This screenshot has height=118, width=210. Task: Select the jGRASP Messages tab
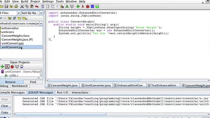tap(41, 92)
